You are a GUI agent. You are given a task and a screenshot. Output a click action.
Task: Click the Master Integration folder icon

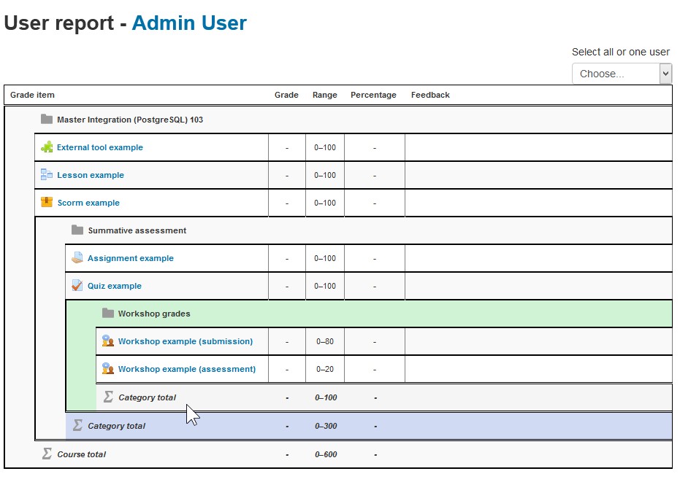(x=47, y=119)
